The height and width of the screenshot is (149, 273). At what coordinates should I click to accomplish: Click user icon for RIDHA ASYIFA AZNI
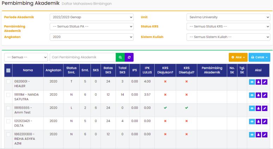(258, 135)
